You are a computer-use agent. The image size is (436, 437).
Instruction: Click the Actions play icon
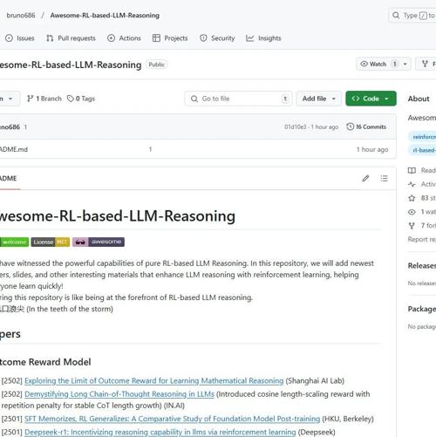tap(111, 38)
